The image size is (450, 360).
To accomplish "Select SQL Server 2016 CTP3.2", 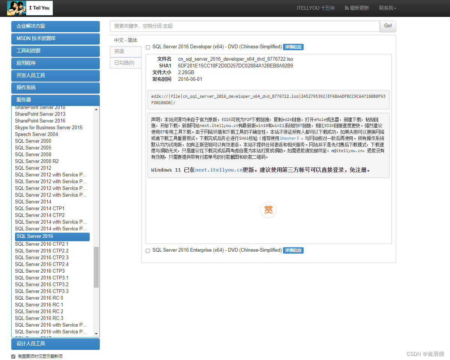I will point(42,285).
